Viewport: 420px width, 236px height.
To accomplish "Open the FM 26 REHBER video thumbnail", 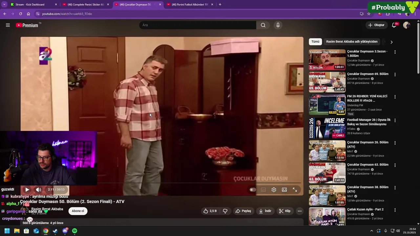I will pos(327,105).
